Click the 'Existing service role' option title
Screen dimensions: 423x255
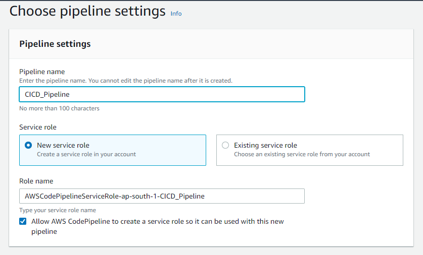coord(265,145)
